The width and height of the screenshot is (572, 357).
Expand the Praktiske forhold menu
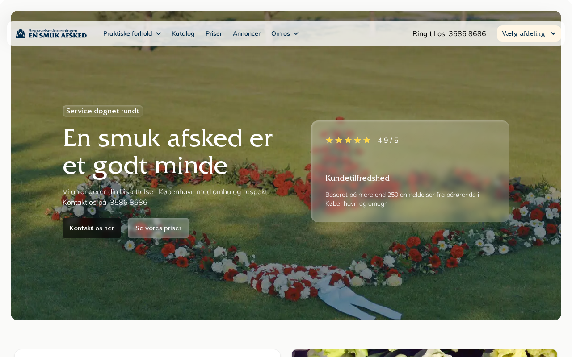click(x=132, y=33)
